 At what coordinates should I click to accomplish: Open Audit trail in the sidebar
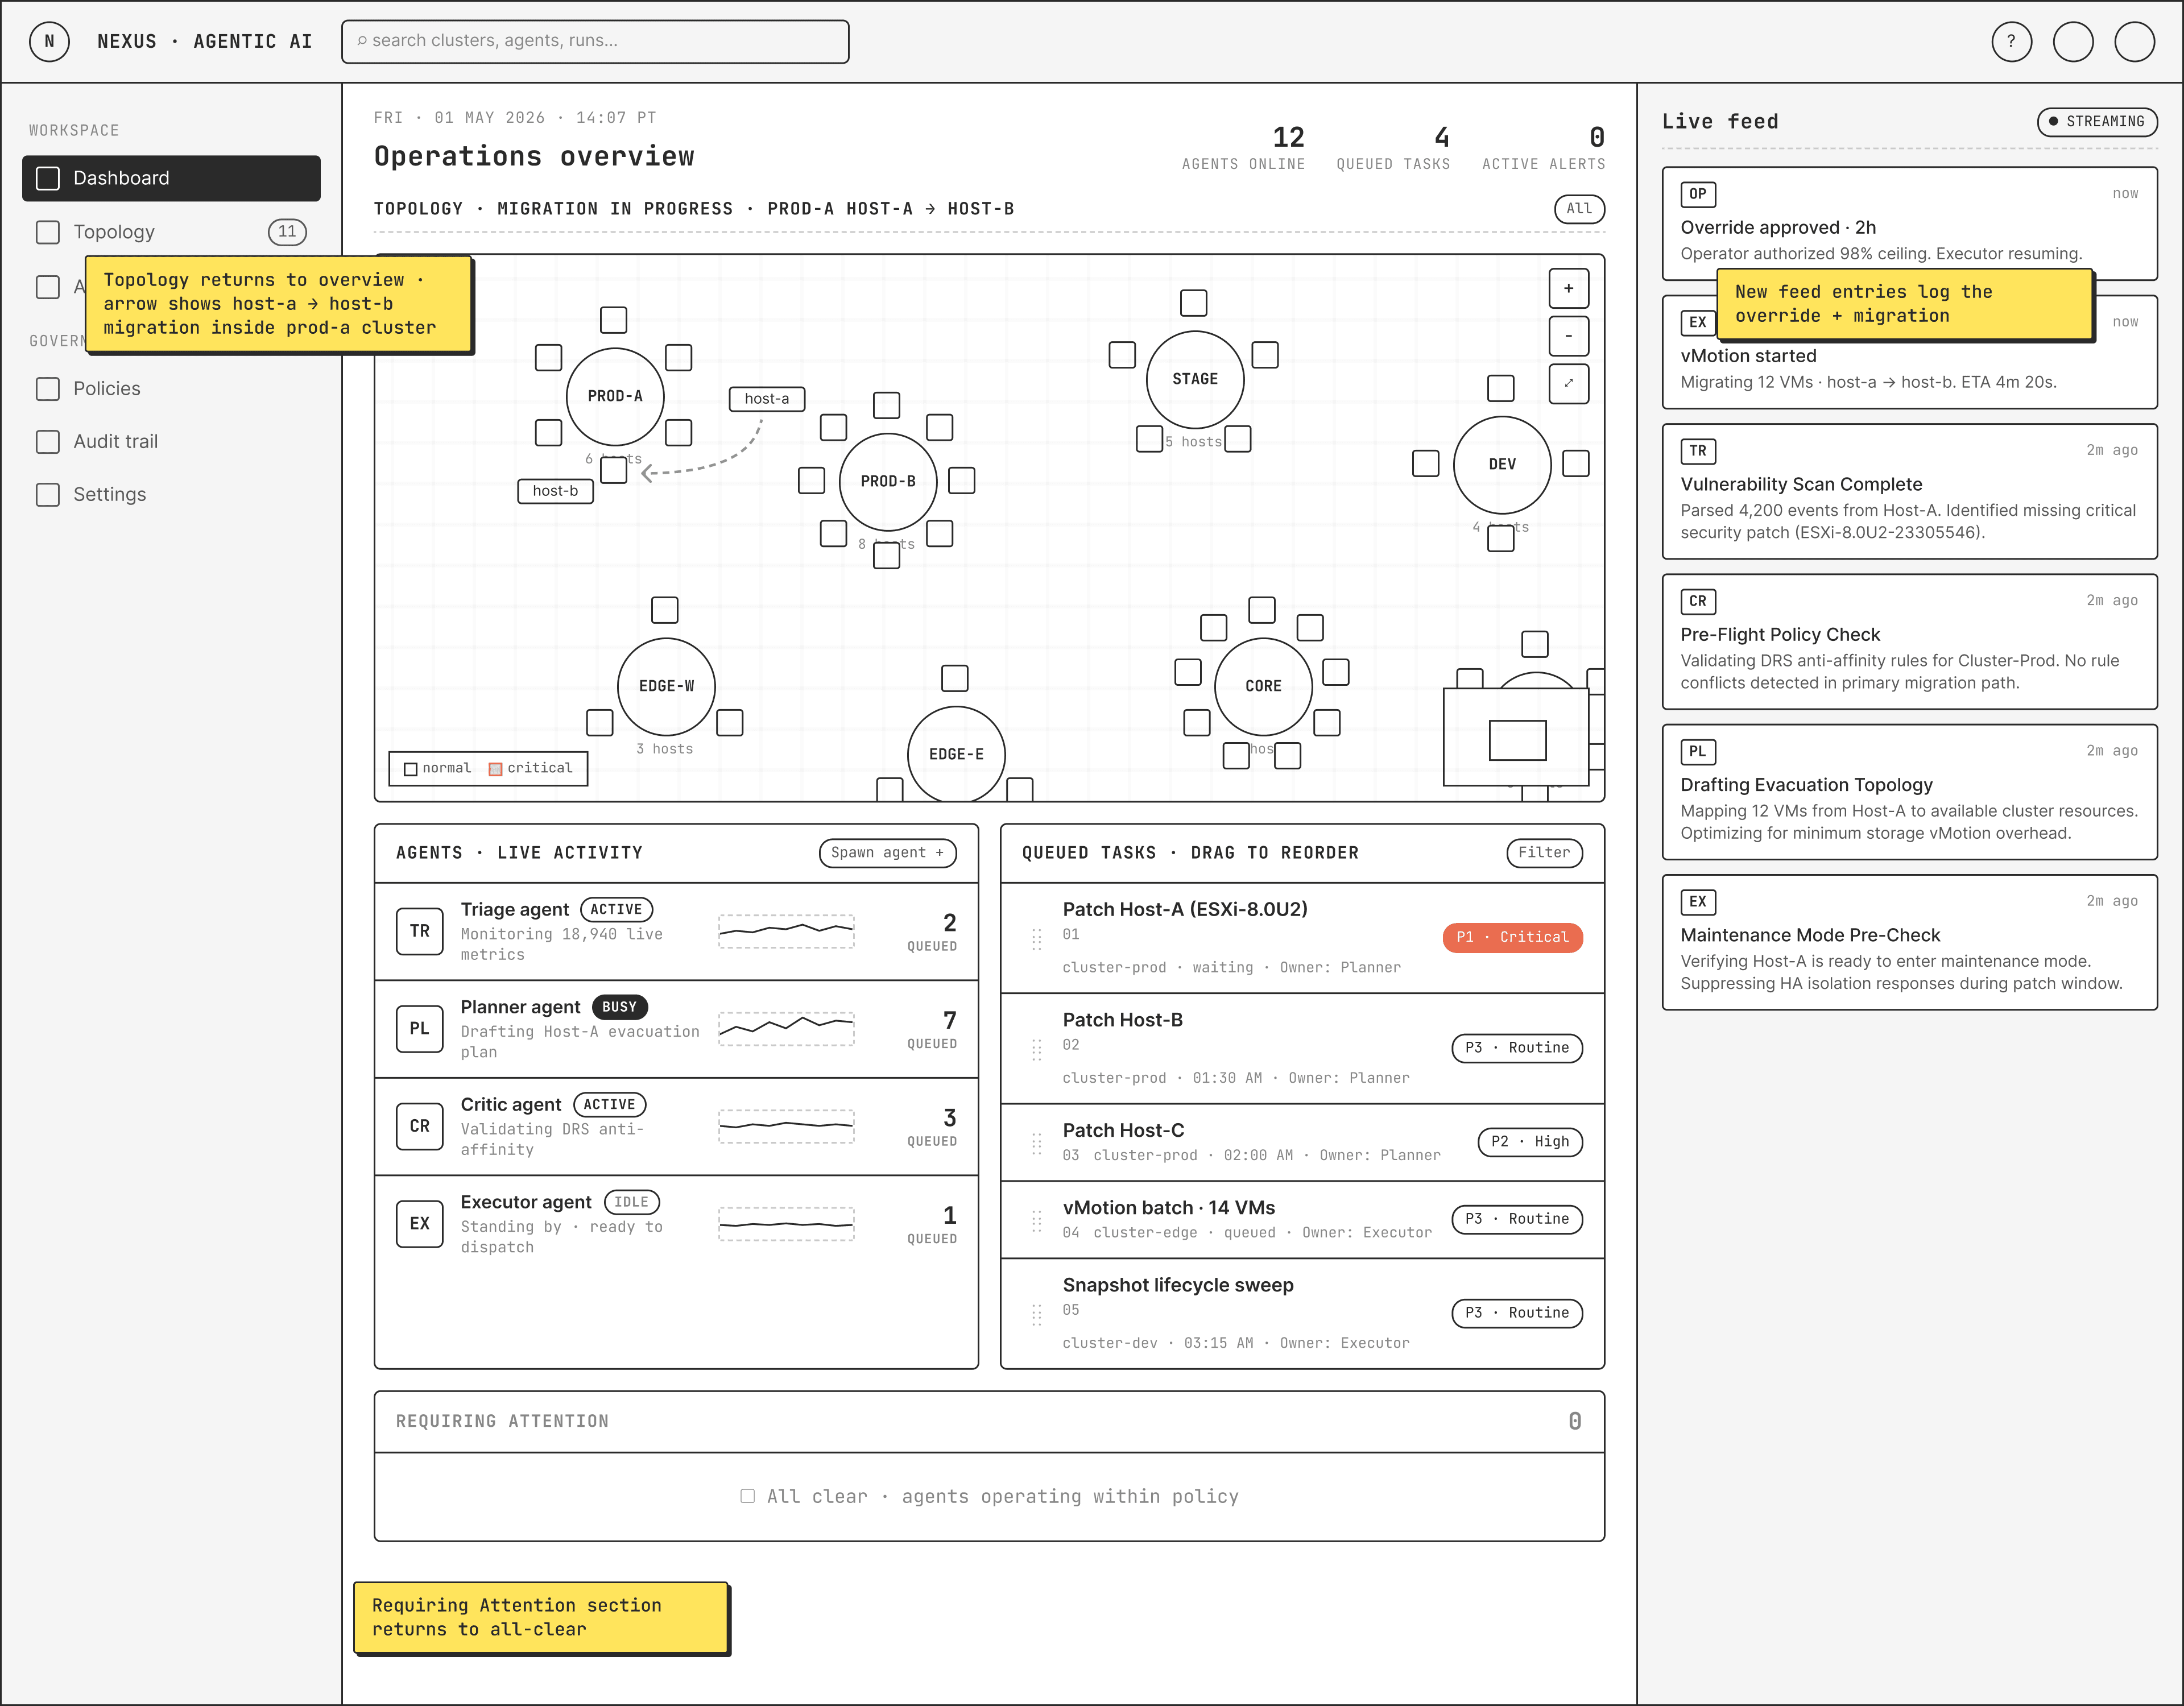[171, 442]
